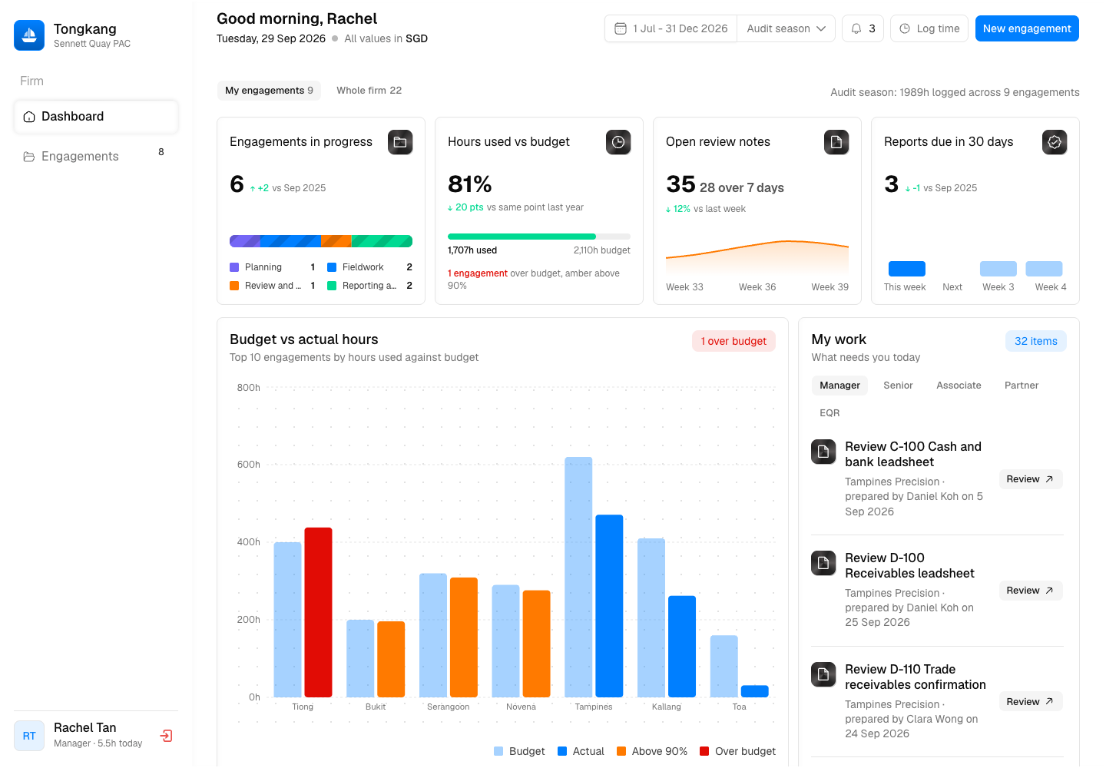Click the Fieldwork legend entry

tap(369, 267)
